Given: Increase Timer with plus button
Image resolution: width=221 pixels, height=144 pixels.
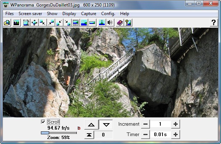Looking at the screenshot, I should tap(175, 135).
